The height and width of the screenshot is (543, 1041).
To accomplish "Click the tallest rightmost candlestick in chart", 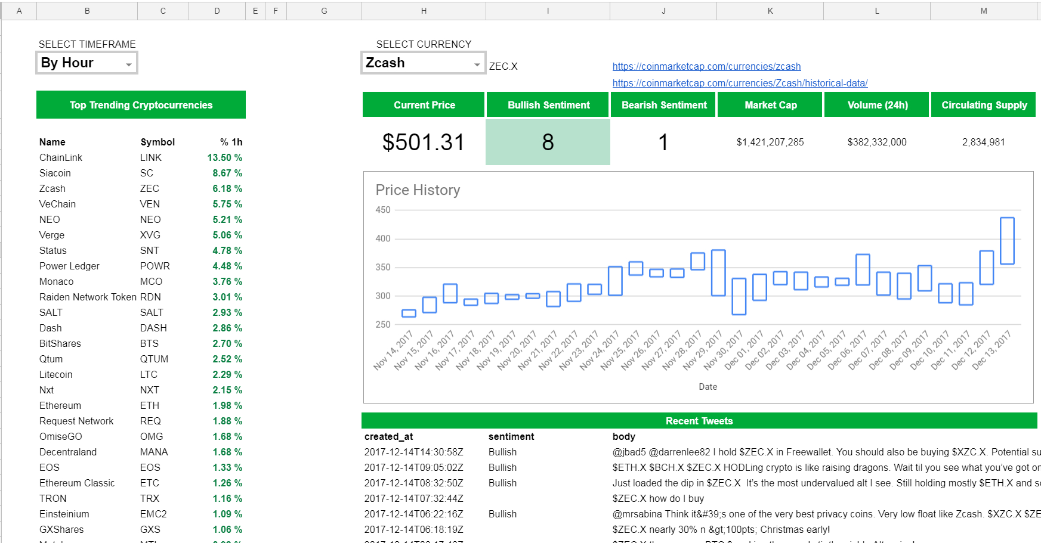I will [1007, 241].
